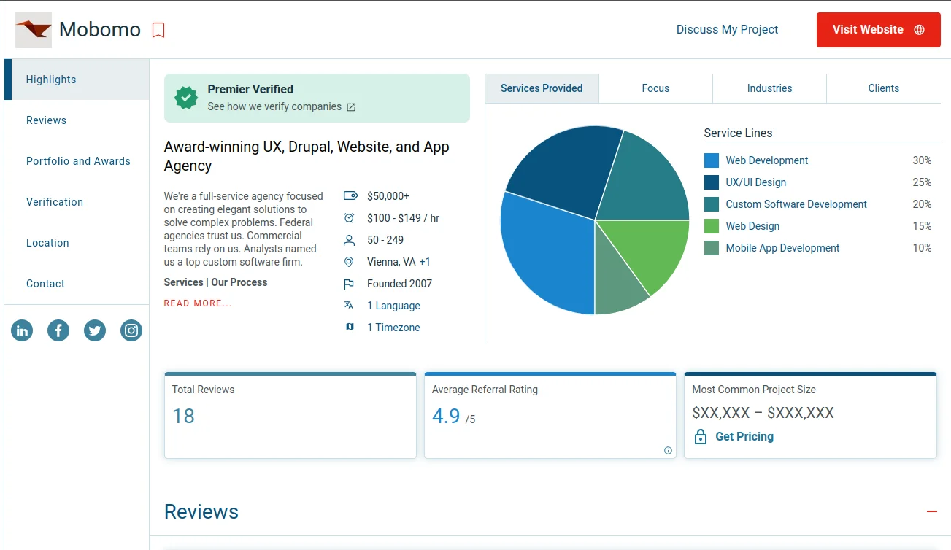Bookmark the Mobomo company profile
Viewport: 951px width, 550px height.
point(158,30)
